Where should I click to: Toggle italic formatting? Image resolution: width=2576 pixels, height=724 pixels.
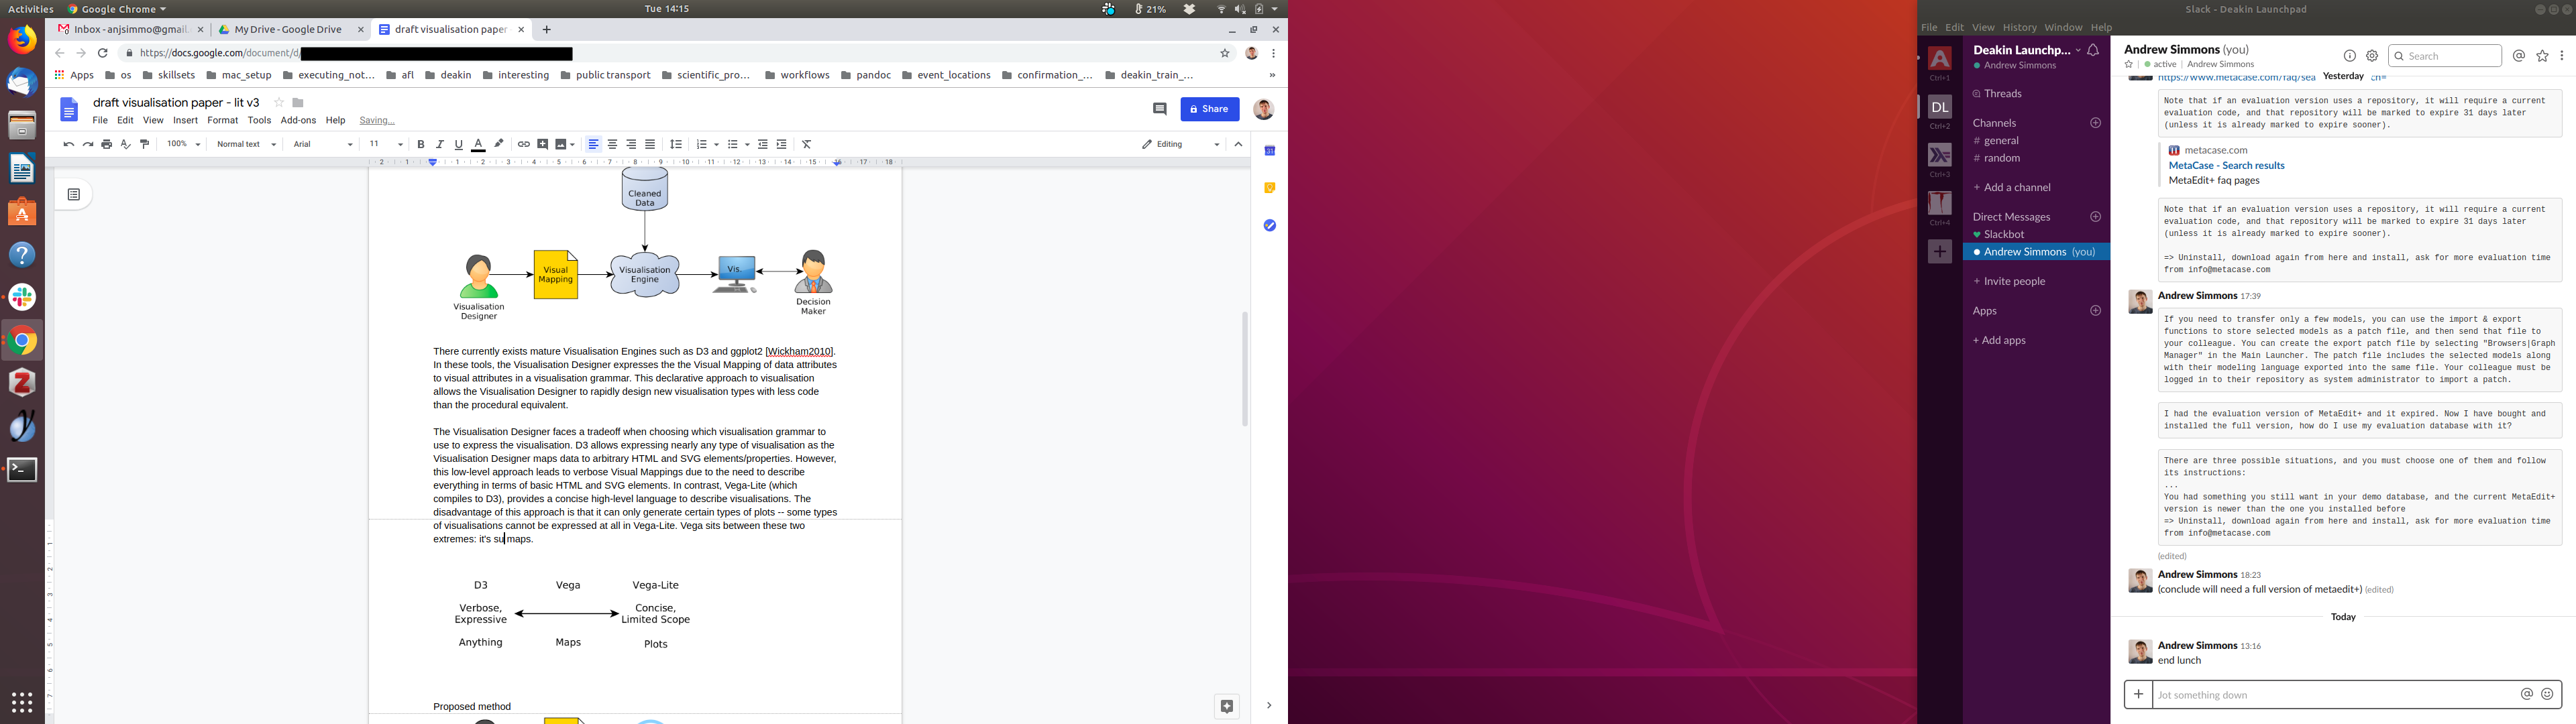[x=440, y=145]
